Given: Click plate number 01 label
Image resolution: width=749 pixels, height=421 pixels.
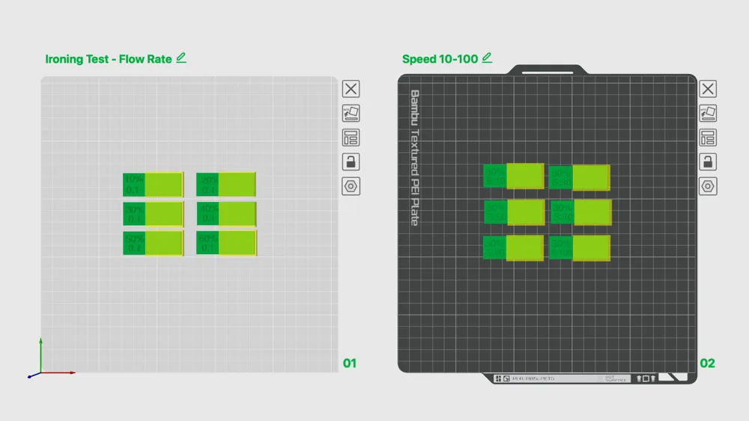Looking at the screenshot, I should [350, 363].
